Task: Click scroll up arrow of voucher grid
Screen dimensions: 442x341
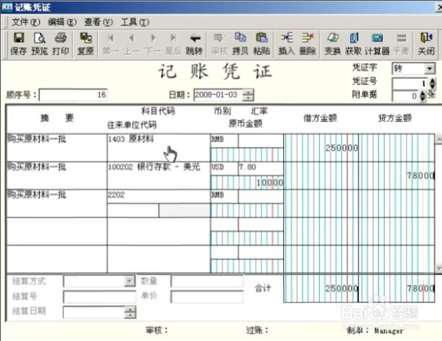Action: 439,138
